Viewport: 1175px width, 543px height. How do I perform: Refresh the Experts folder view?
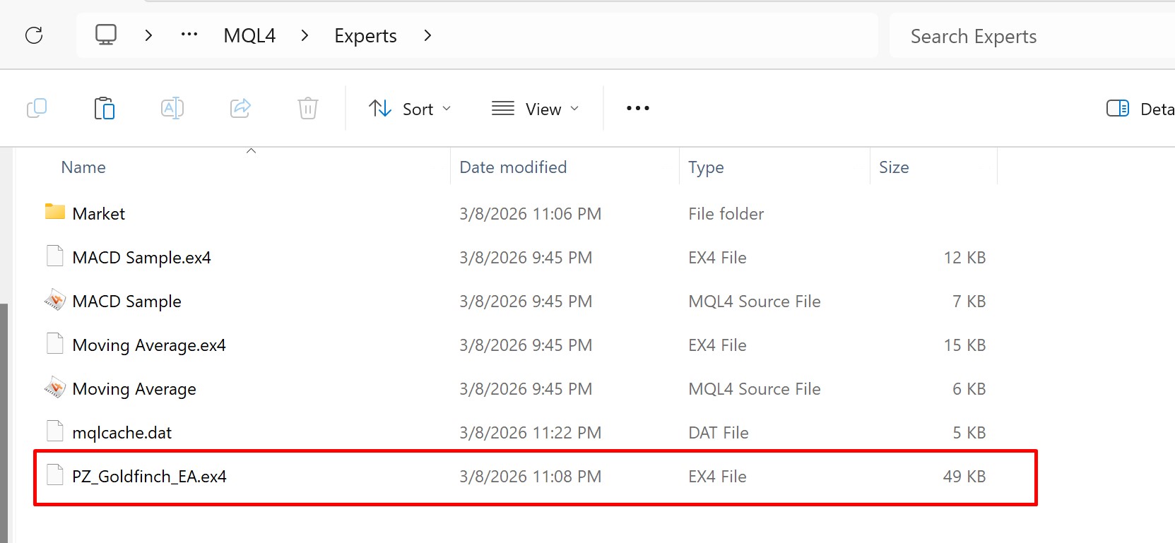(x=34, y=35)
